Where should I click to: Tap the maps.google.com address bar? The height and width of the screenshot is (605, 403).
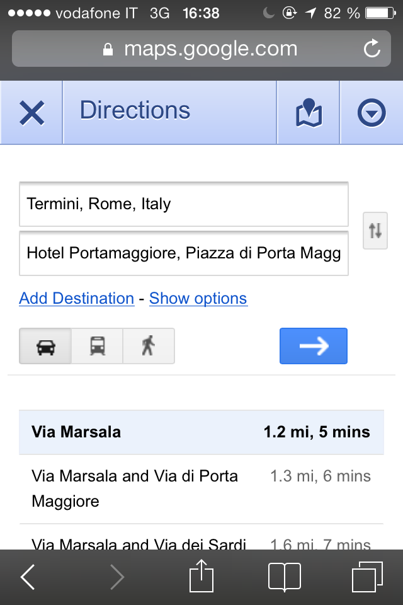point(201,49)
